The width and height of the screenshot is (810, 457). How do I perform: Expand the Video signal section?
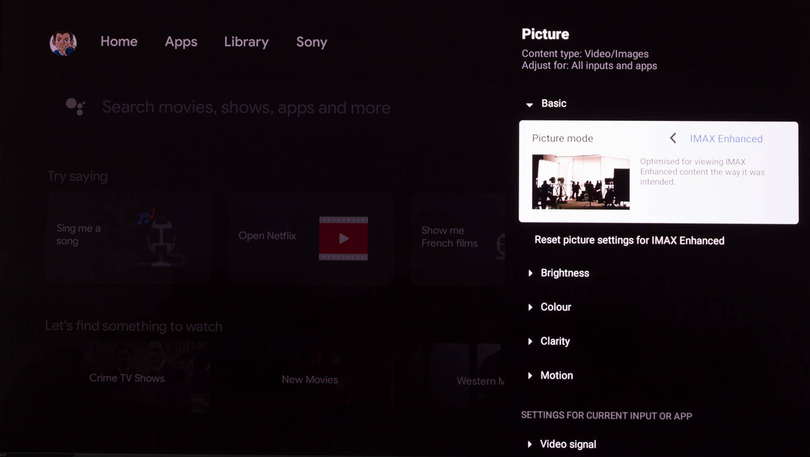tap(562, 444)
